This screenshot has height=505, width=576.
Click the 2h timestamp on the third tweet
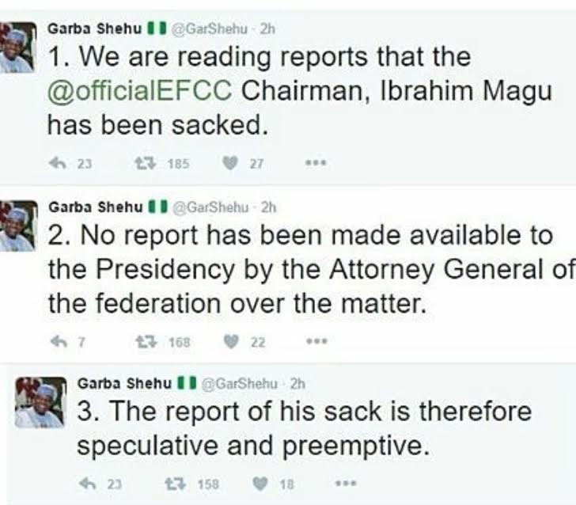(297, 384)
